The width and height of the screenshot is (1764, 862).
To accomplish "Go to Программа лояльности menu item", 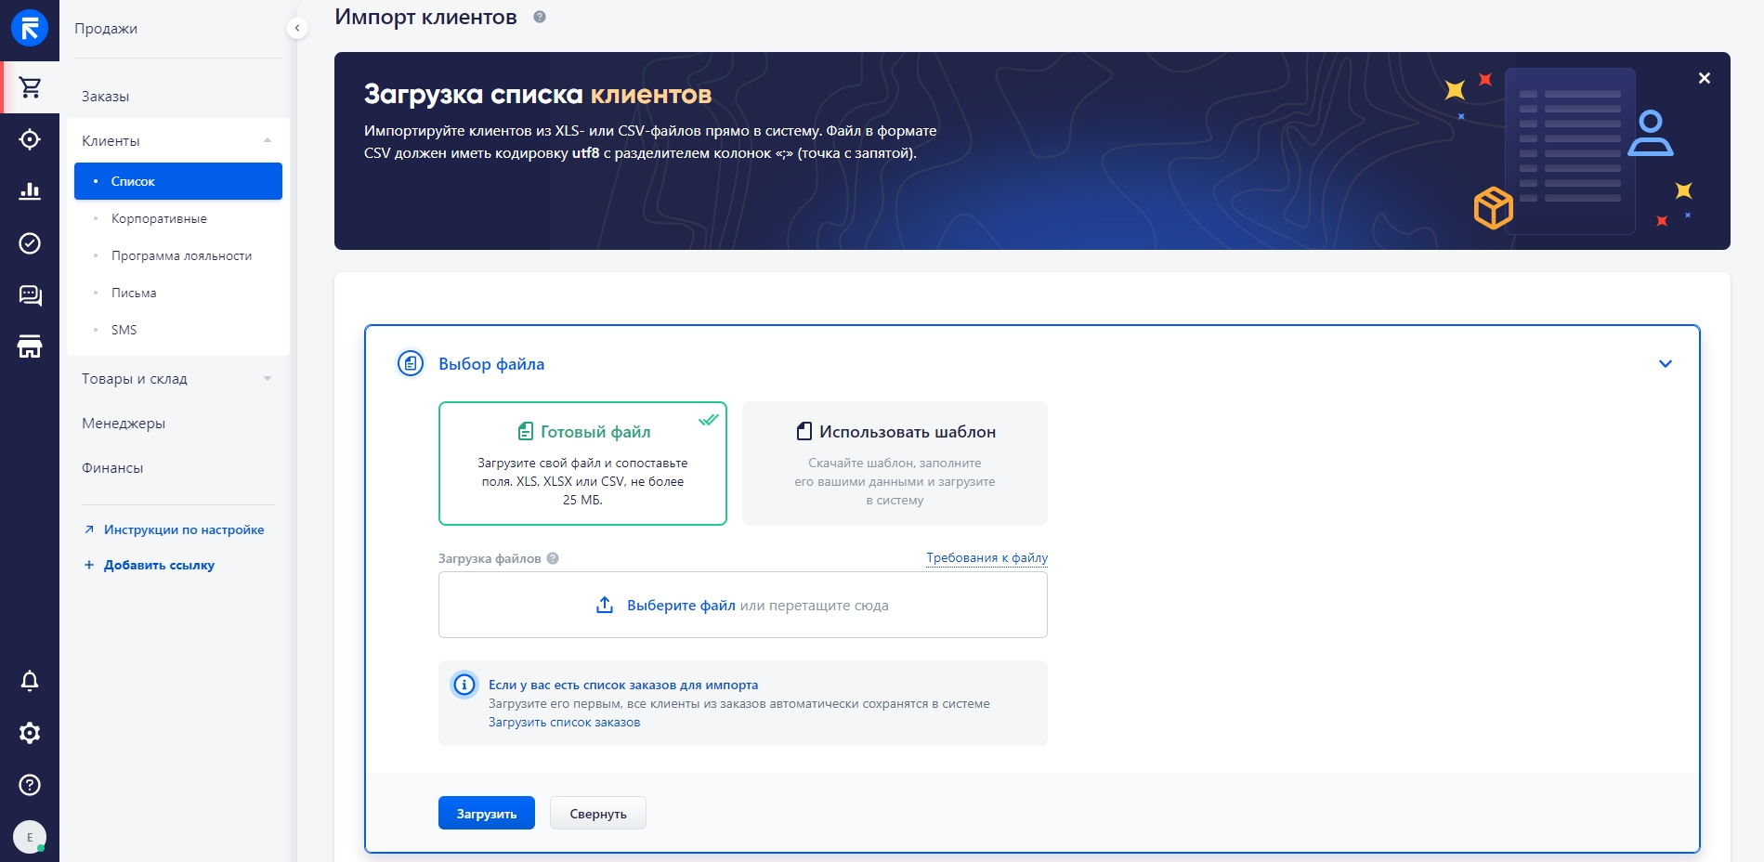I will point(181,255).
